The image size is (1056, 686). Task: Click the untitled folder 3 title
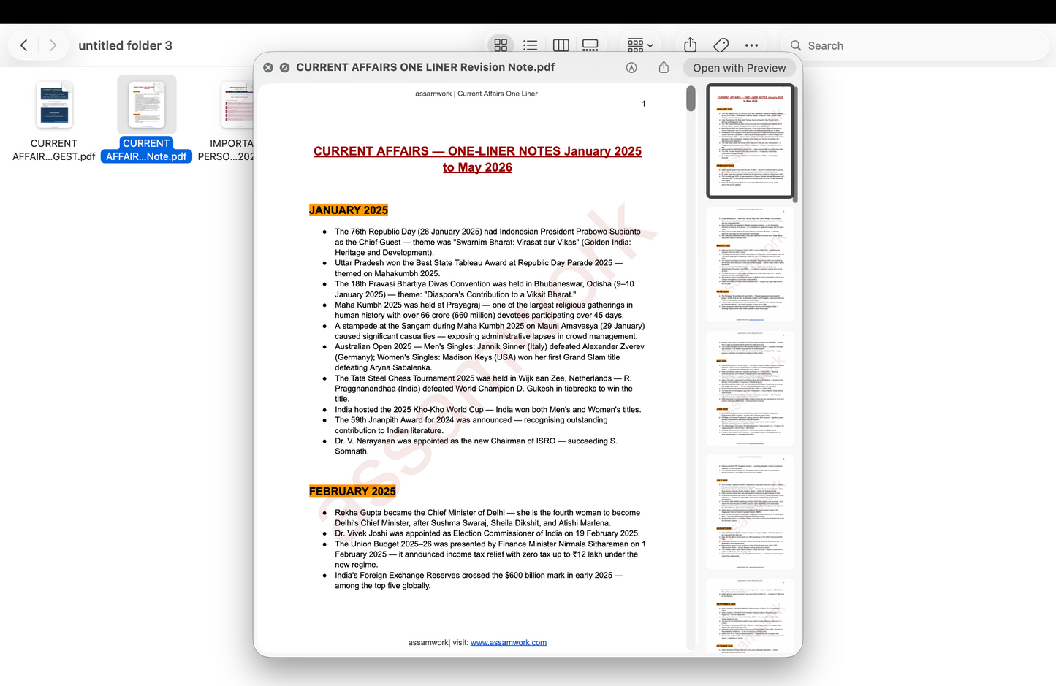125,45
